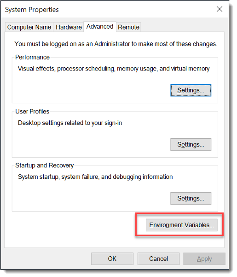
Task: Click the User Profiles group label
Action: [32, 112]
